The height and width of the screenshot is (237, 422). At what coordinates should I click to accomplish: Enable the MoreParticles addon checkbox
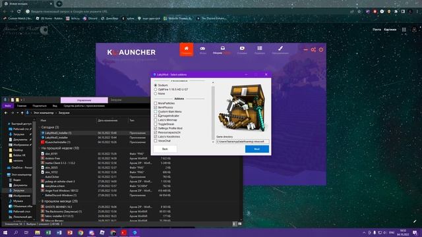click(x=156, y=103)
